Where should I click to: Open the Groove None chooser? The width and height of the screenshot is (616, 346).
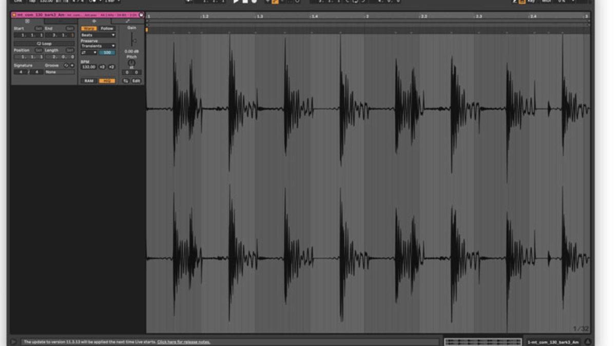[x=59, y=72]
